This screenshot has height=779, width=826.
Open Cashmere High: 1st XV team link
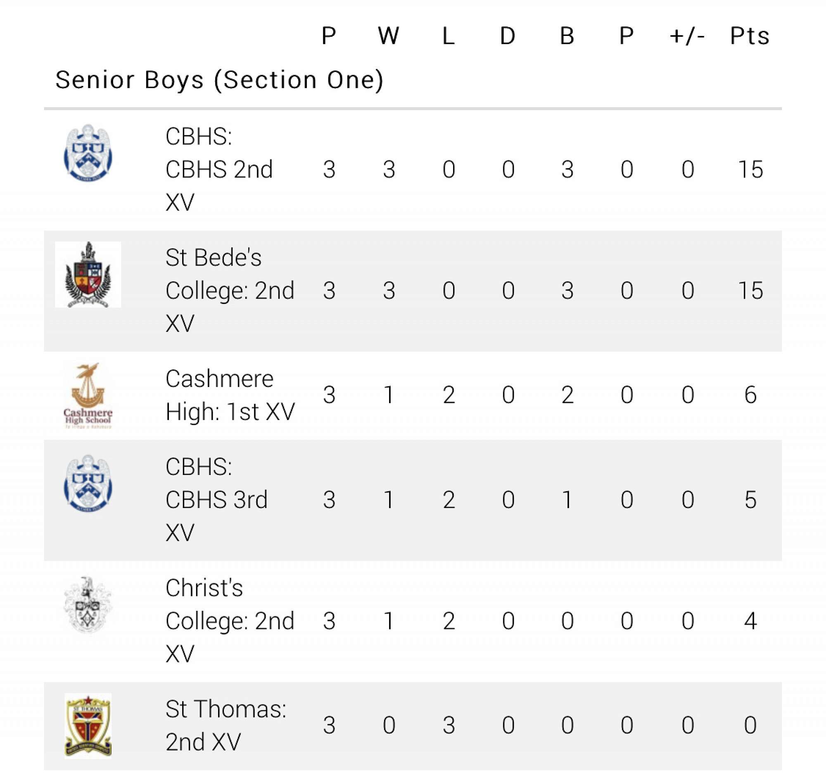230,395
